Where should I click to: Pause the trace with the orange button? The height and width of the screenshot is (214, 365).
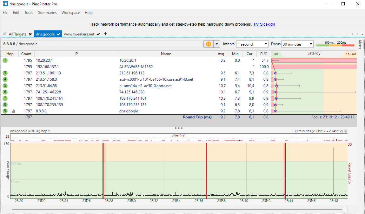pyautogui.click(x=208, y=44)
